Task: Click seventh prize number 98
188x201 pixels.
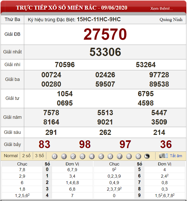Action: click(85, 144)
